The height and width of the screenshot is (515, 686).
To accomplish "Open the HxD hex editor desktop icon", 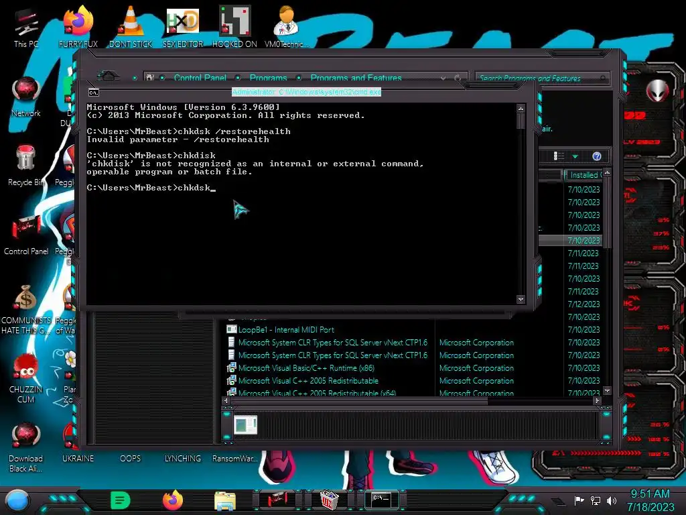I will (x=183, y=27).
